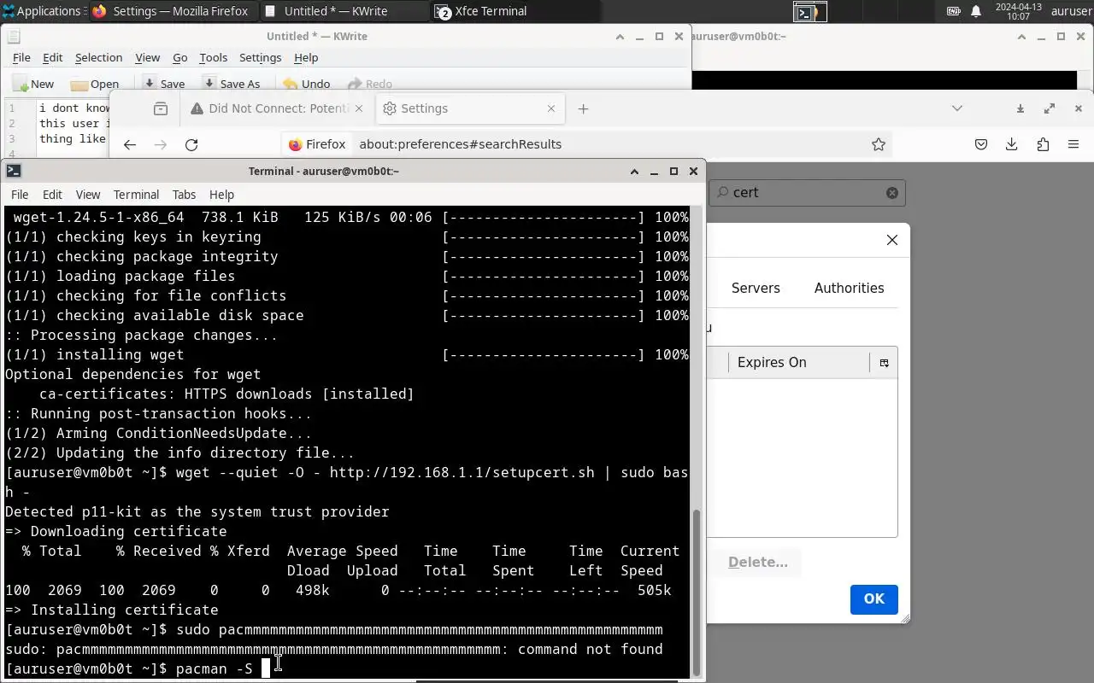Viewport: 1094px width, 683px height.
Task: Reload the Firefox page
Action: (191, 144)
